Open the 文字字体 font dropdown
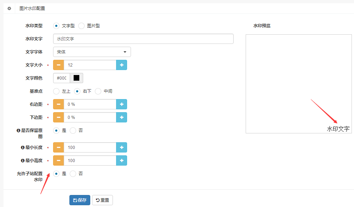Viewport: 354px width, 207px height. click(92, 52)
